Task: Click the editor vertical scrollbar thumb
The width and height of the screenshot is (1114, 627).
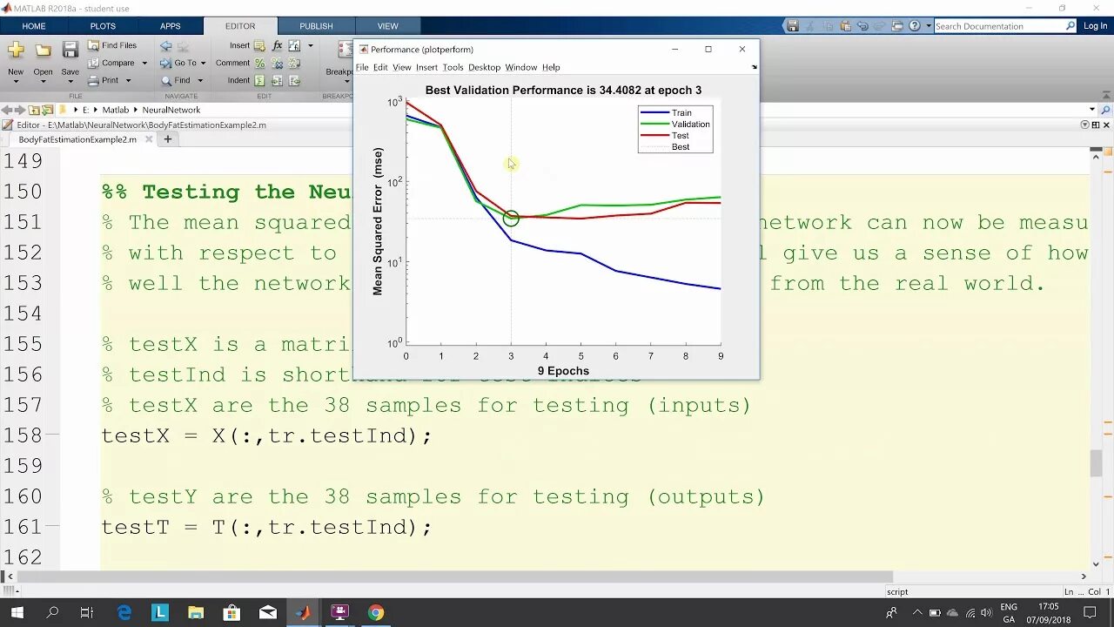Action: click(1096, 462)
